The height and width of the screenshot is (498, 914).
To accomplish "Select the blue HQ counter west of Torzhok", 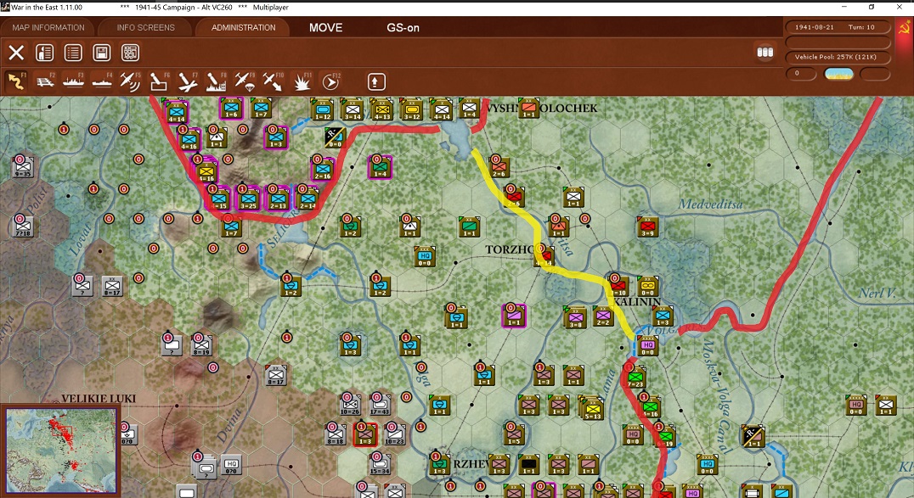I will (425, 256).
